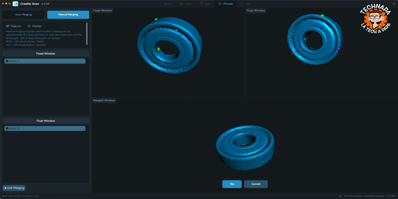Click the Exit Merging button
Screen dimensions: 398x199
[x=14, y=188]
